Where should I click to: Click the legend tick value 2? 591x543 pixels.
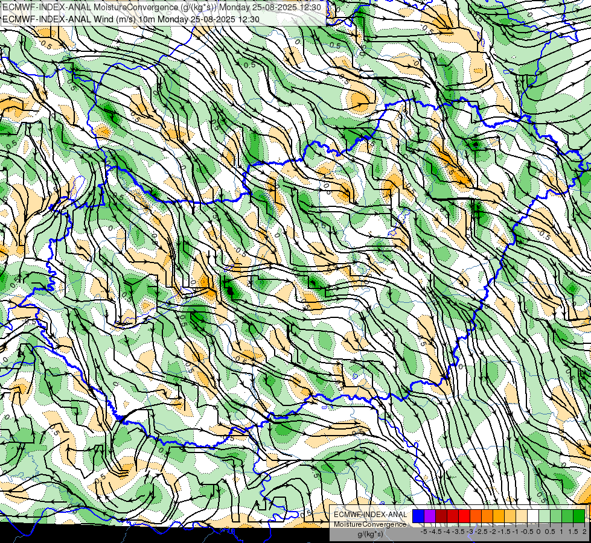pyautogui.click(x=584, y=532)
